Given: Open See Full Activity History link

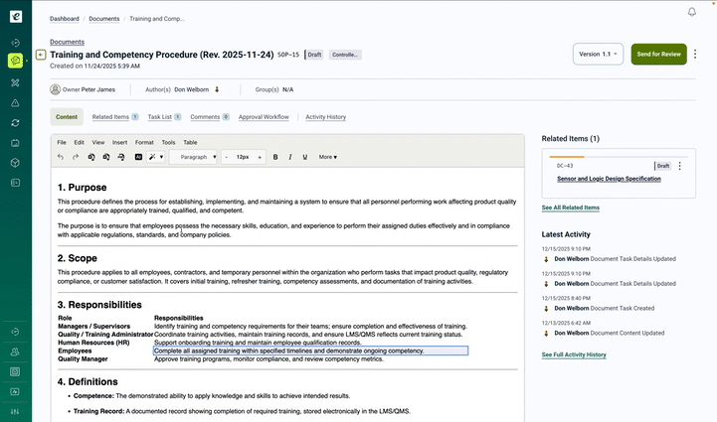Looking at the screenshot, I should pos(573,354).
